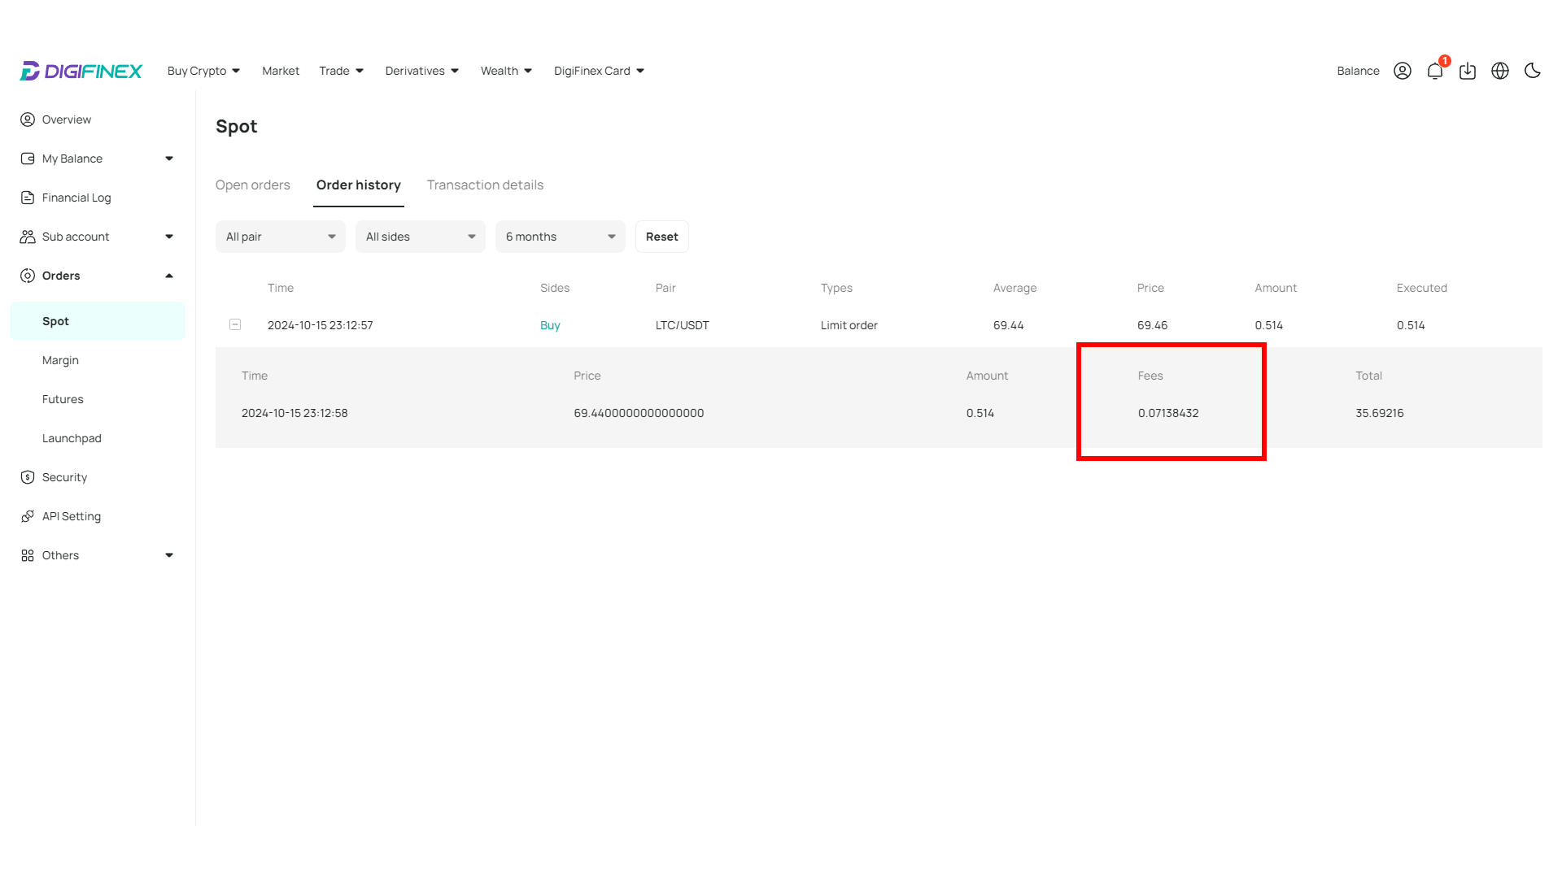This screenshot has width=1562, height=878.
Task: Open the All pair dropdown
Action: click(x=281, y=237)
